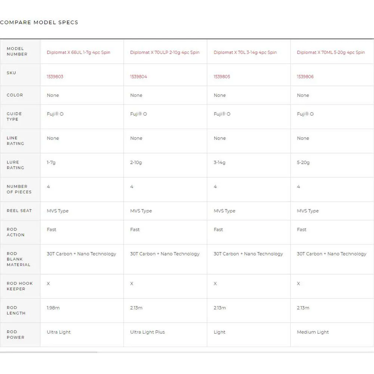This screenshot has height=374, width=374.
Task: Click the 1.98m rod length value
Action: 53,308
